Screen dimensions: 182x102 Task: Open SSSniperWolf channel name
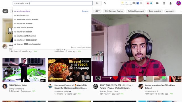[150, 91]
